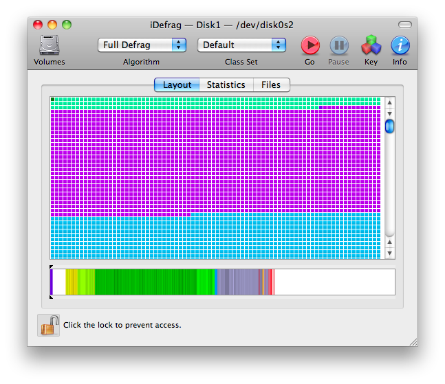445x384 pixels.
Task: Open the Default class set dropdown
Action: (241, 45)
